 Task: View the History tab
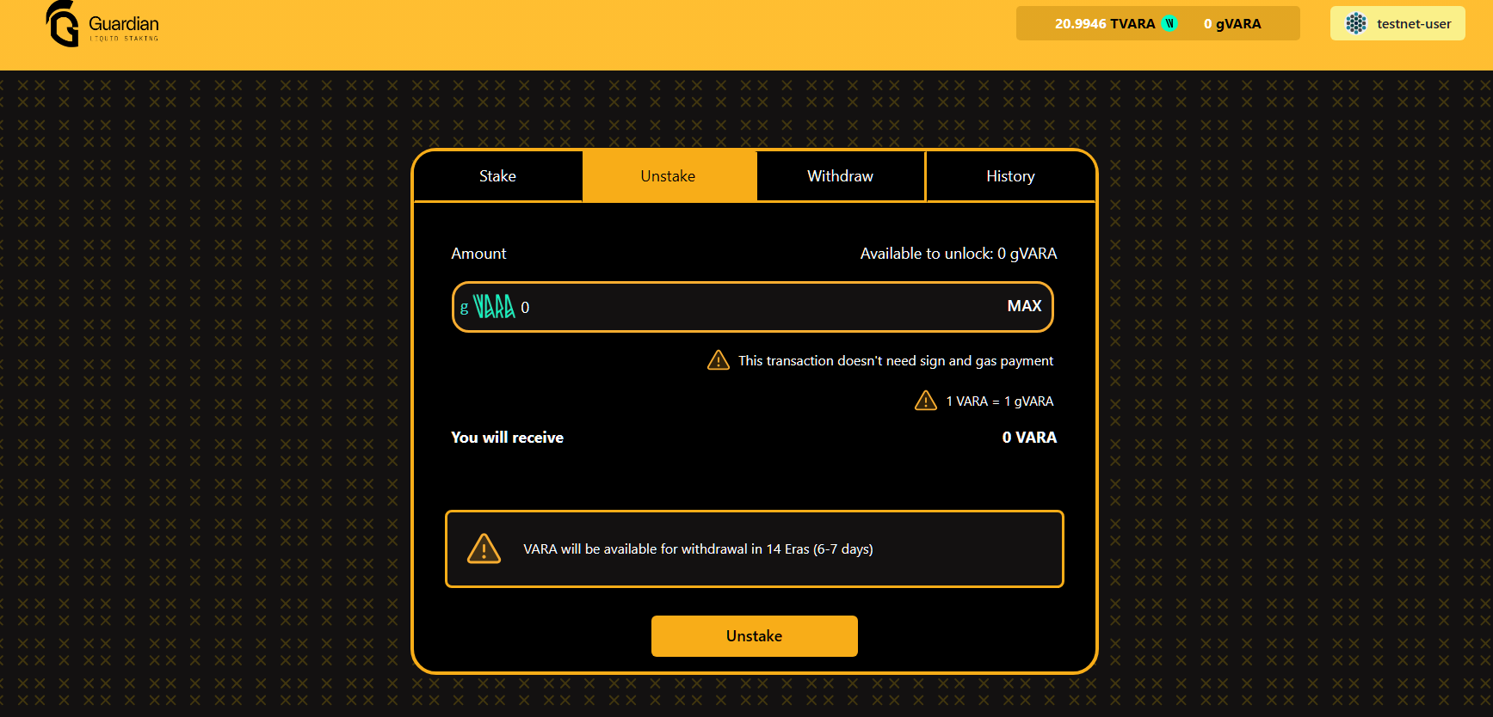click(1010, 176)
